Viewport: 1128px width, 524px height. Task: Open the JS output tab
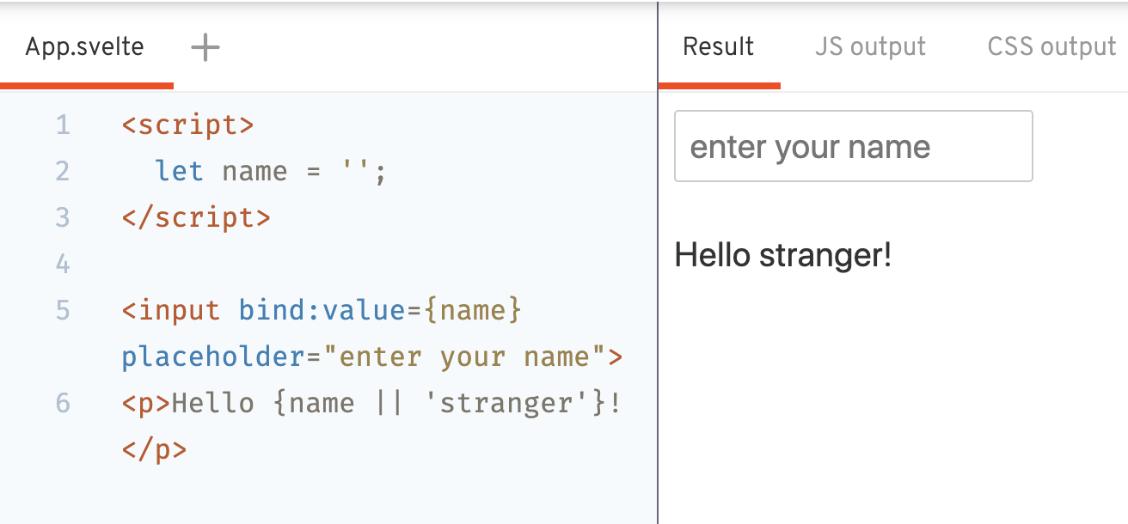pyautogui.click(x=870, y=46)
